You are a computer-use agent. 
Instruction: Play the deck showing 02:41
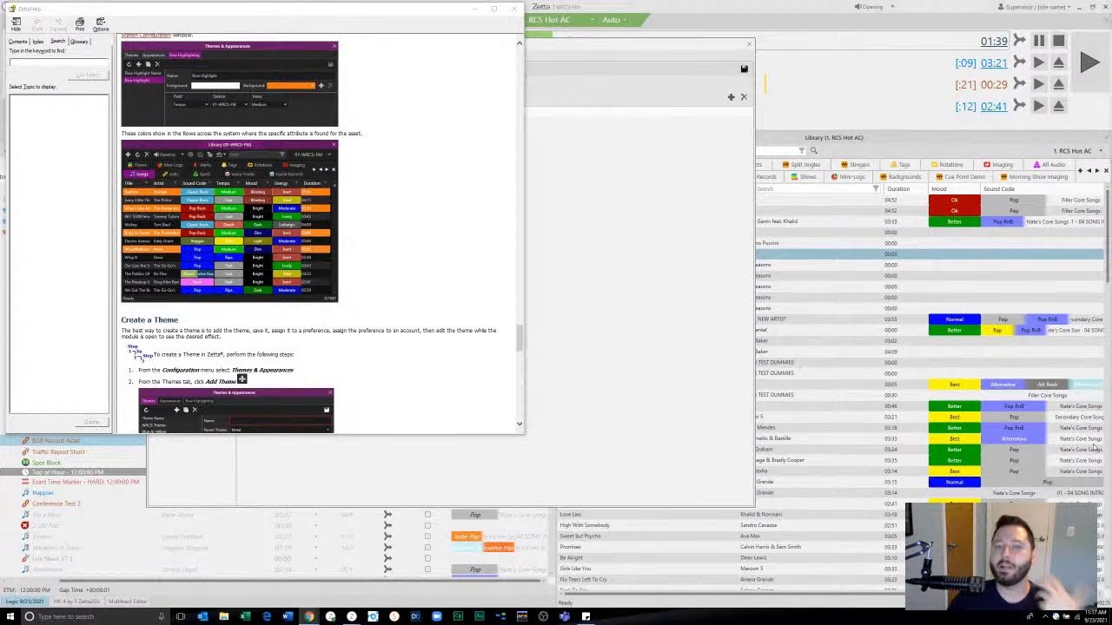[x=1039, y=106]
